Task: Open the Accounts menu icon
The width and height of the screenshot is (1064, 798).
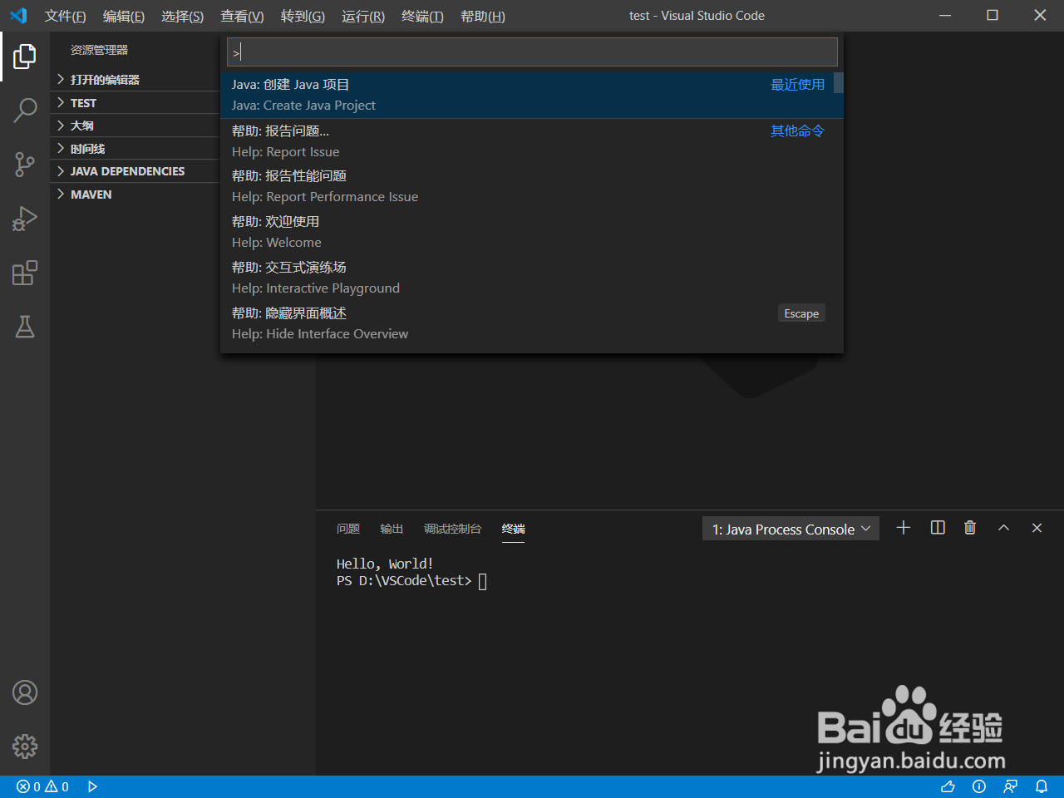Action: point(25,692)
